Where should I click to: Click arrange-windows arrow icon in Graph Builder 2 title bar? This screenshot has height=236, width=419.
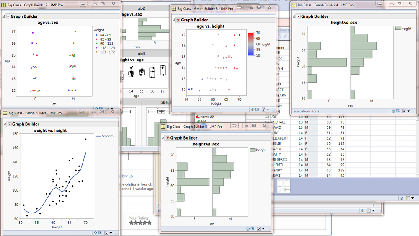(x=83, y=4)
